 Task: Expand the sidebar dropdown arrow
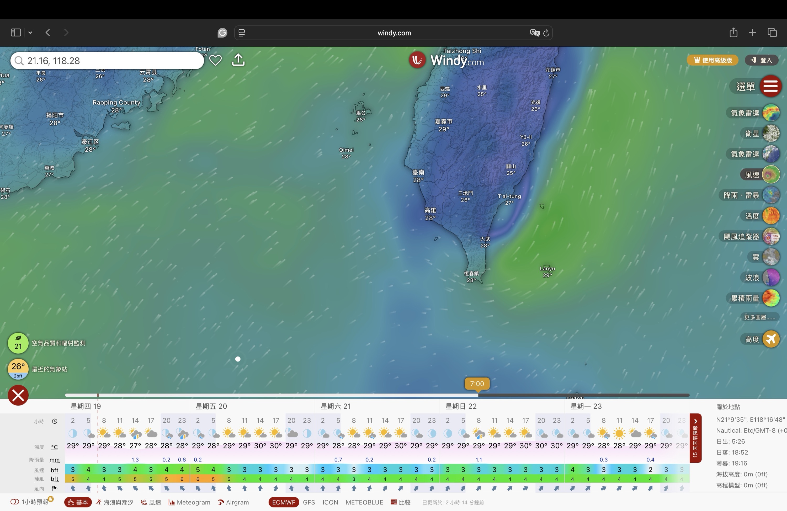(x=30, y=33)
